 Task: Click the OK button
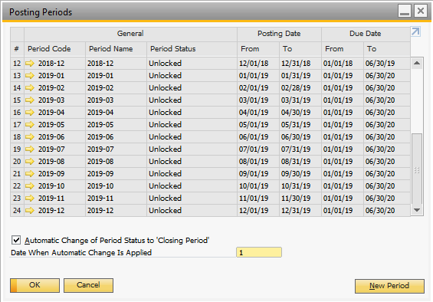(x=34, y=285)
